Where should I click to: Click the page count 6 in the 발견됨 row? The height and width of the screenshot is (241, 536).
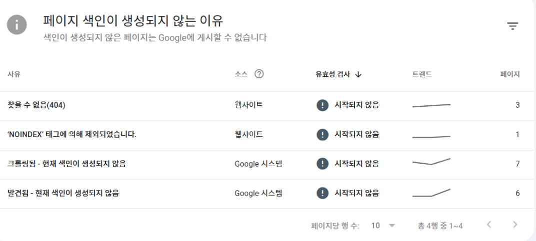point(517,193)
